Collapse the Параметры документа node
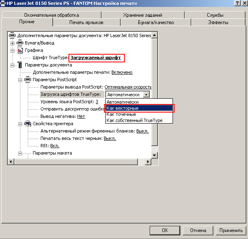The height and width of the screenshot is (239, 248). [12, 65]
